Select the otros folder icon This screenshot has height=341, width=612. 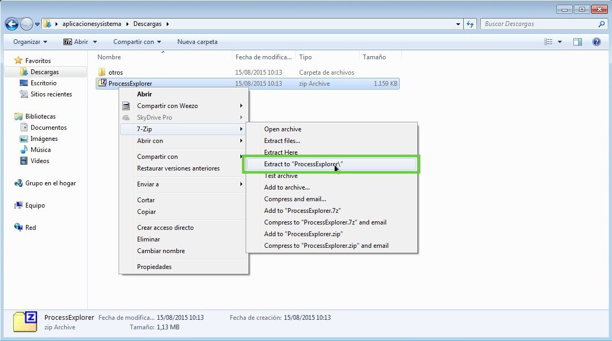102,72
